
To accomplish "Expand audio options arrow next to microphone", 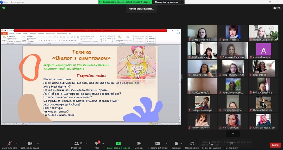I will click(x=16, y=143).
